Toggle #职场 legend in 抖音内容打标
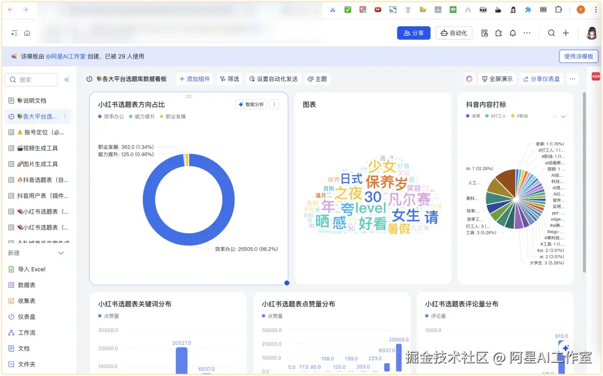This screenshot has width=603, height=376. point(520,116)
